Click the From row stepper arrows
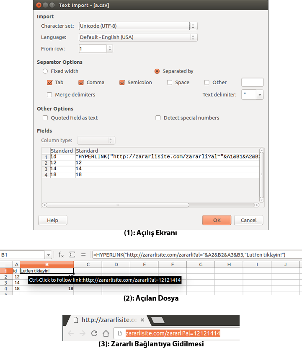This screenshot has width=302, height=348. (x=110, y=49)
